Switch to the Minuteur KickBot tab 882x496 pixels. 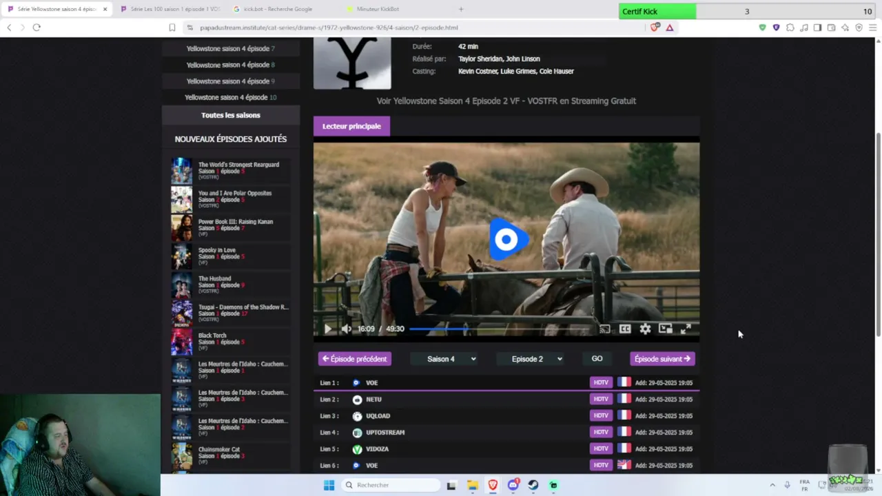tap(378, 9)
